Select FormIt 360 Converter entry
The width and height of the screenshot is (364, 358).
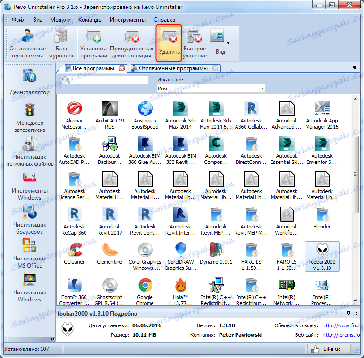74,291
